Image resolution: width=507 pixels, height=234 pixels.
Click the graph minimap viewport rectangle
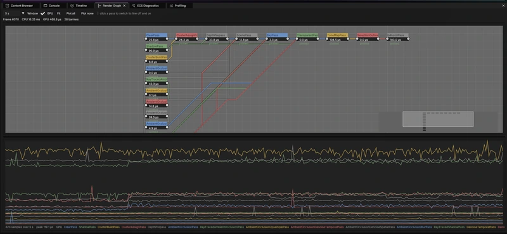pyautogui.click(x=438, y=119)
